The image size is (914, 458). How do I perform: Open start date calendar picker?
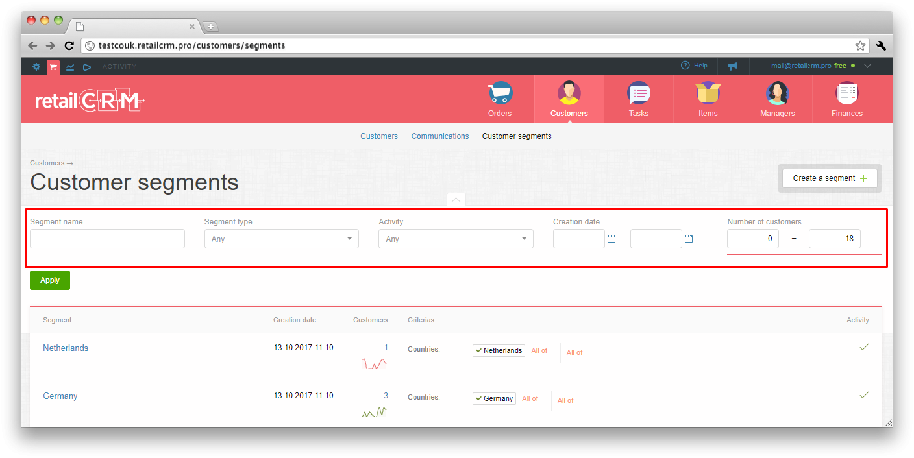[611, 239]
